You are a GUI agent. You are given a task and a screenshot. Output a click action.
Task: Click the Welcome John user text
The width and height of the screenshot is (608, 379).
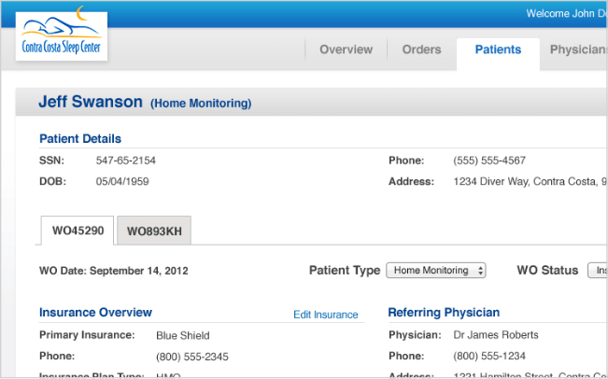(566, 13)
